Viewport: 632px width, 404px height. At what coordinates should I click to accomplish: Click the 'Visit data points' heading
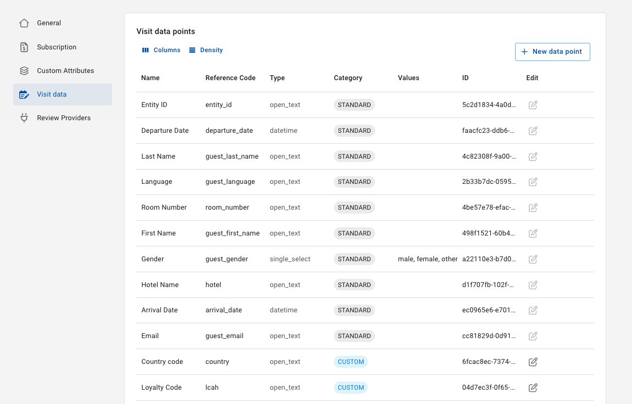(x=166, y=31)
